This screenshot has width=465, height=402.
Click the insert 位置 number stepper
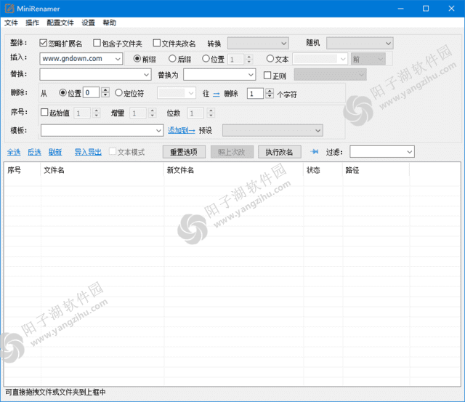248,60
